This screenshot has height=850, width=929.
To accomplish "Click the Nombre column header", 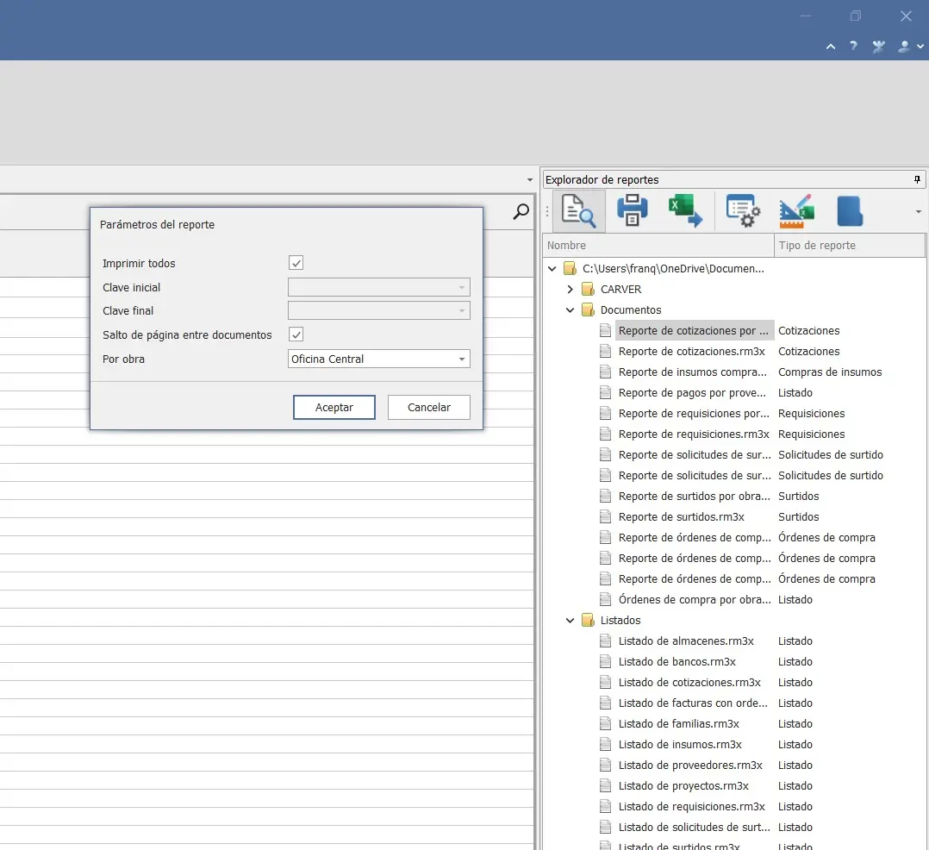I will 658,245.
